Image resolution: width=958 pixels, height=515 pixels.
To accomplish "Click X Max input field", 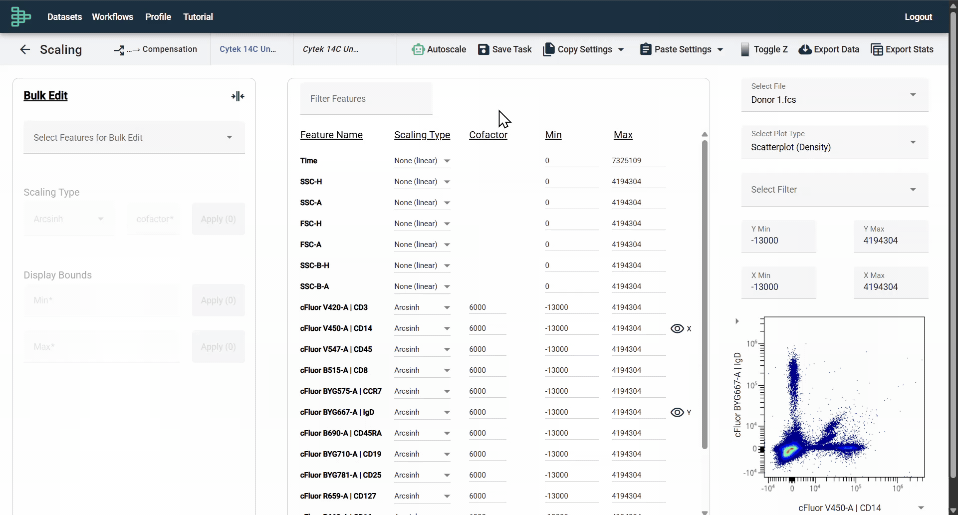I will (891, 282).
